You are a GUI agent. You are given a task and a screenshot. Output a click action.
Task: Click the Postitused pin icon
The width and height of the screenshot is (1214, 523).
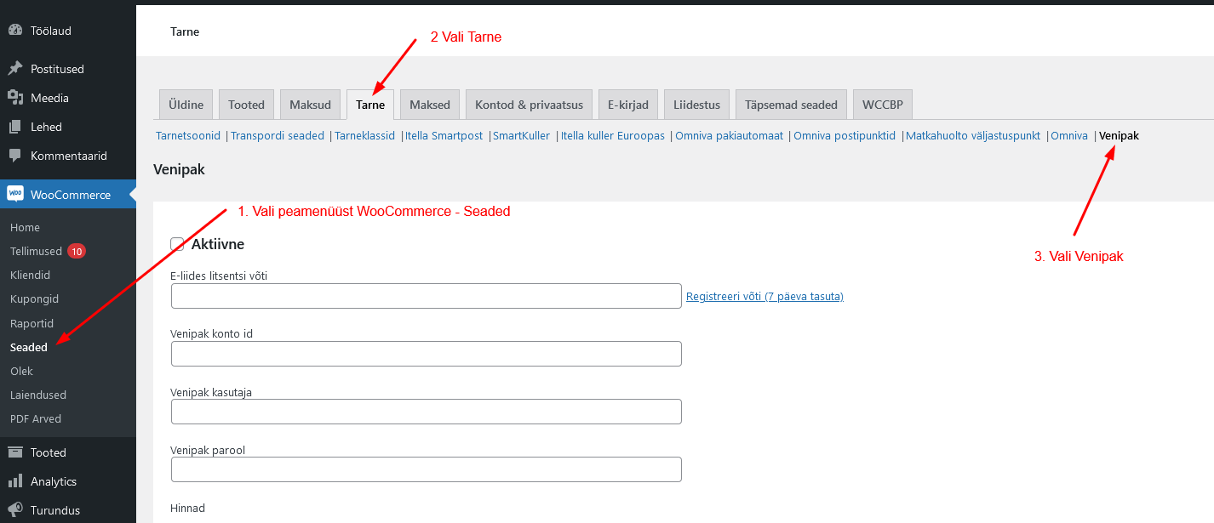tap(14, 69)
